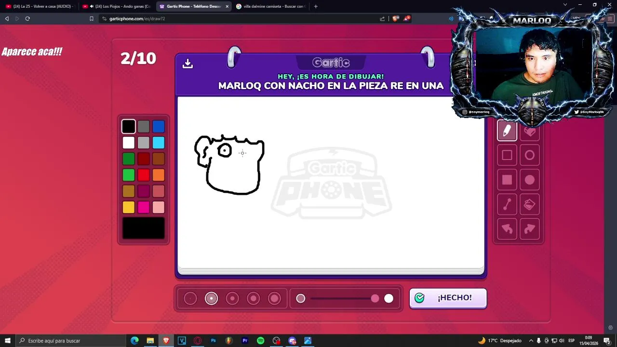Open the Windows notification center
Viewport: 617px width, 347px height.
coord(607,341)
